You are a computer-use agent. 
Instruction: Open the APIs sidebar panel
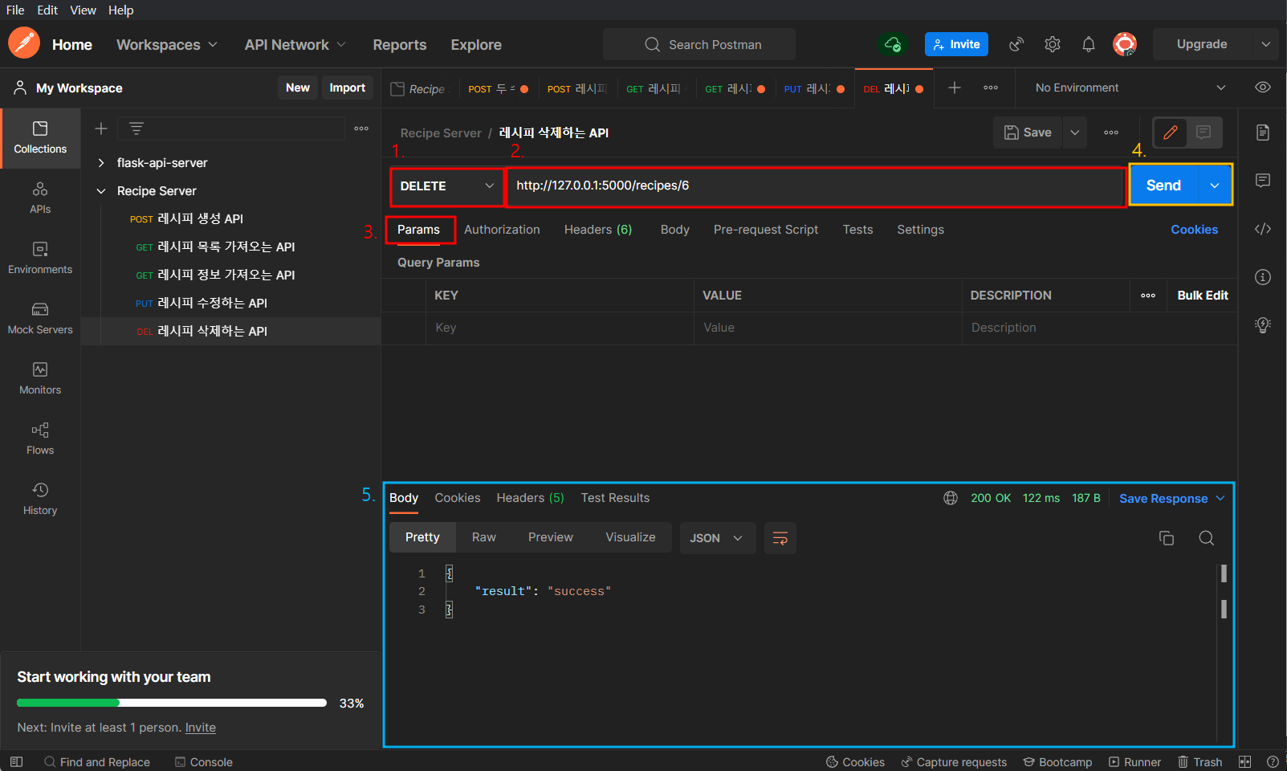(40, 198)
